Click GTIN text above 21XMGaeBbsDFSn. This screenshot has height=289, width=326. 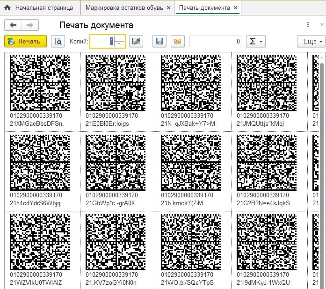click(36, 116)
